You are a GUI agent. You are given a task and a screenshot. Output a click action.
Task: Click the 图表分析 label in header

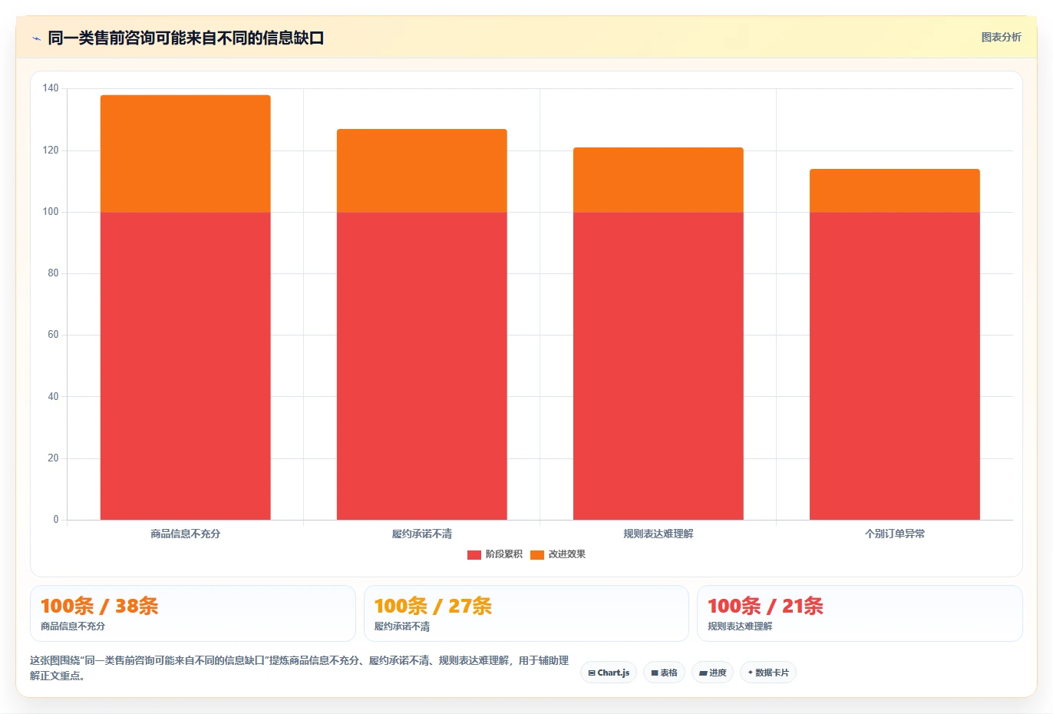[1001, 37]
